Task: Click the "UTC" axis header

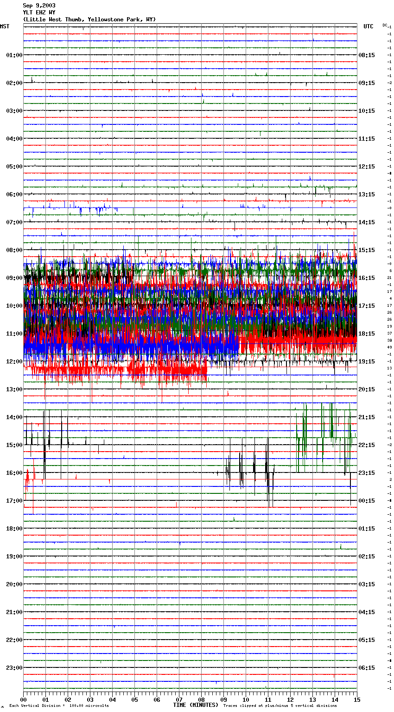Action: 369,26
